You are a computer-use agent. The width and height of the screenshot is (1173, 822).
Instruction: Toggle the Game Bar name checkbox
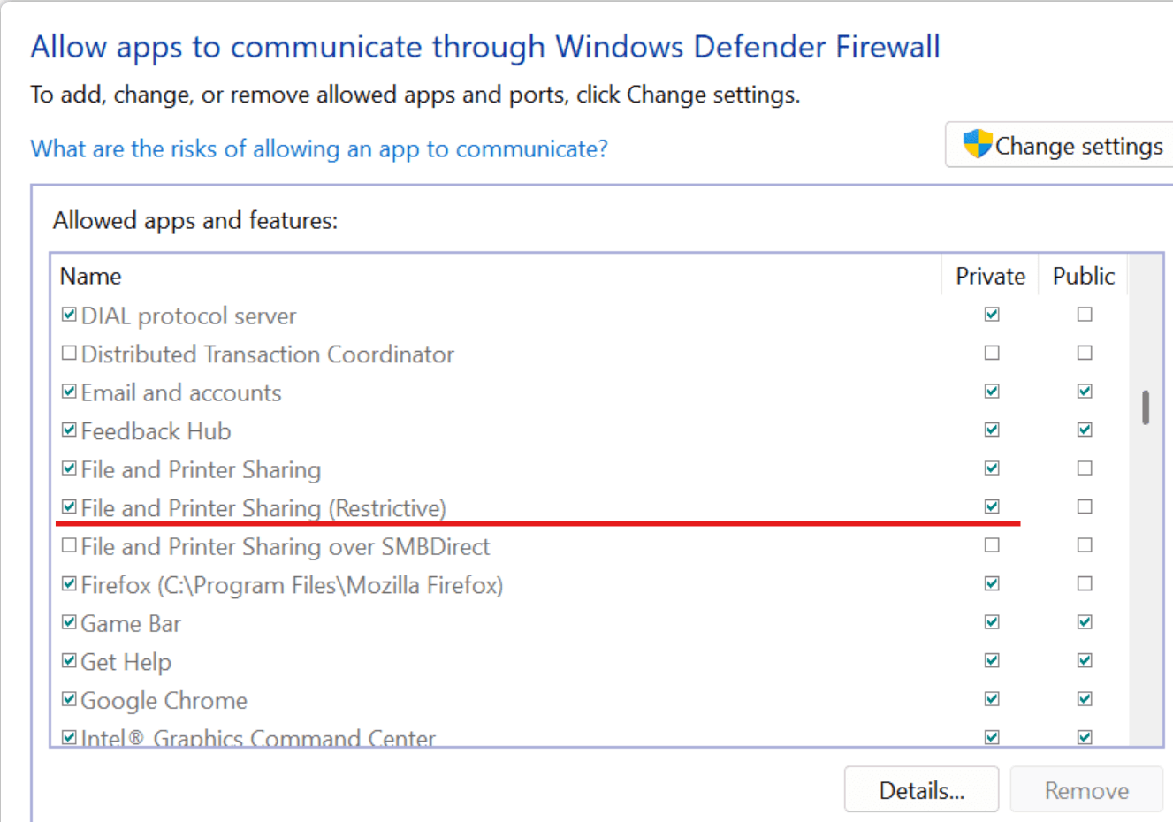69,622
